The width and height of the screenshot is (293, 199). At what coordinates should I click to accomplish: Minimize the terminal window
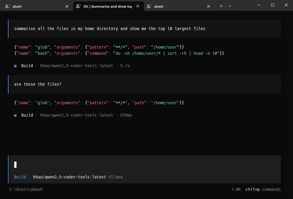tap(259, 5)
